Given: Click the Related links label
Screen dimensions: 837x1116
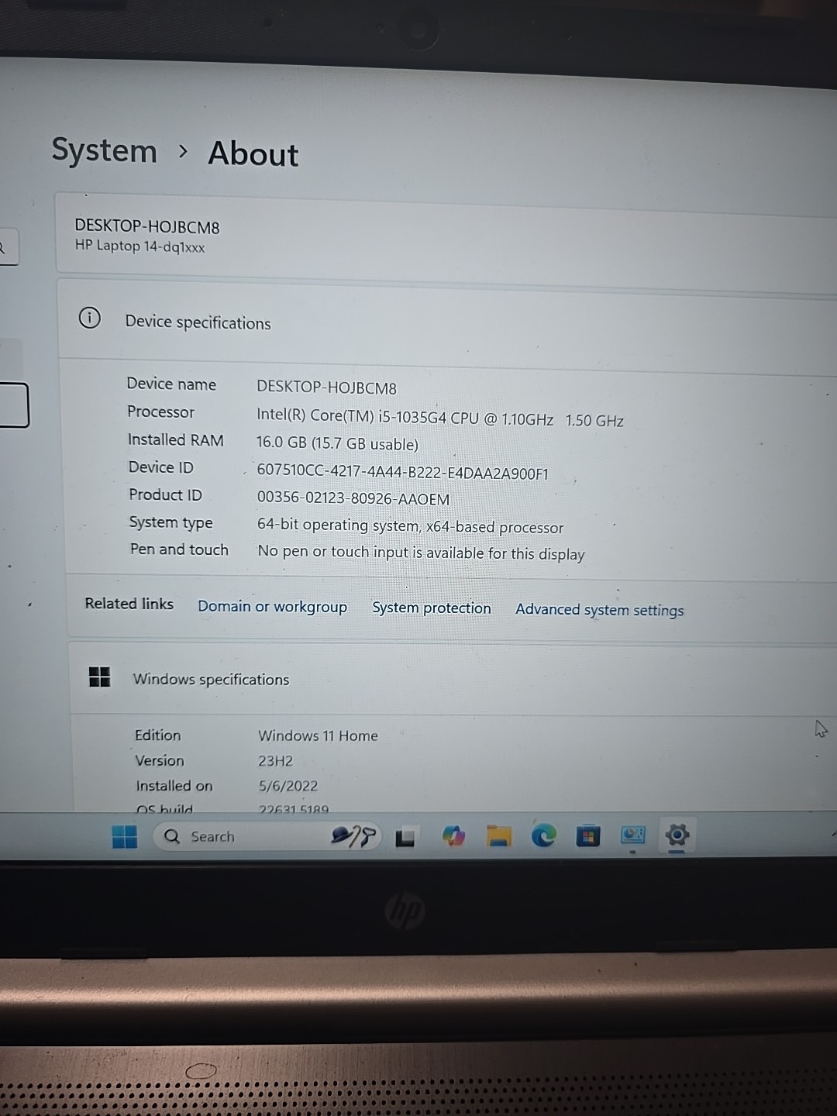Looking at the screenshot, I should [129, 603].
